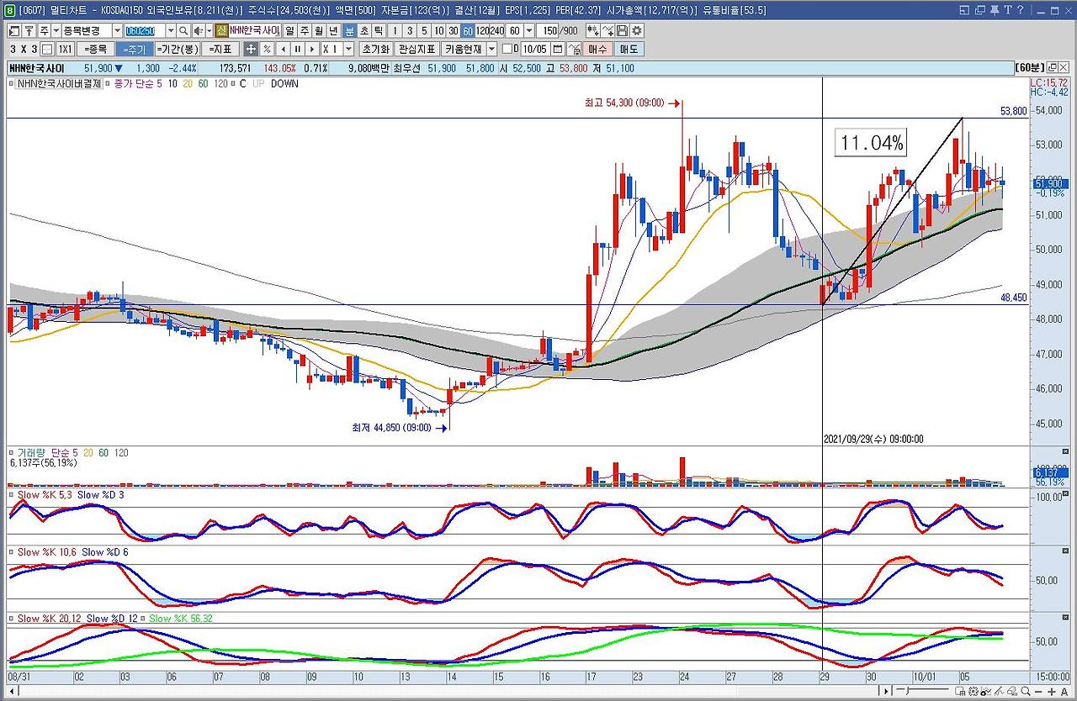This screenshot has height=701, width=1077.
Task: Click the window panel toggle icon at far left
Action: [x=13, y=30]
